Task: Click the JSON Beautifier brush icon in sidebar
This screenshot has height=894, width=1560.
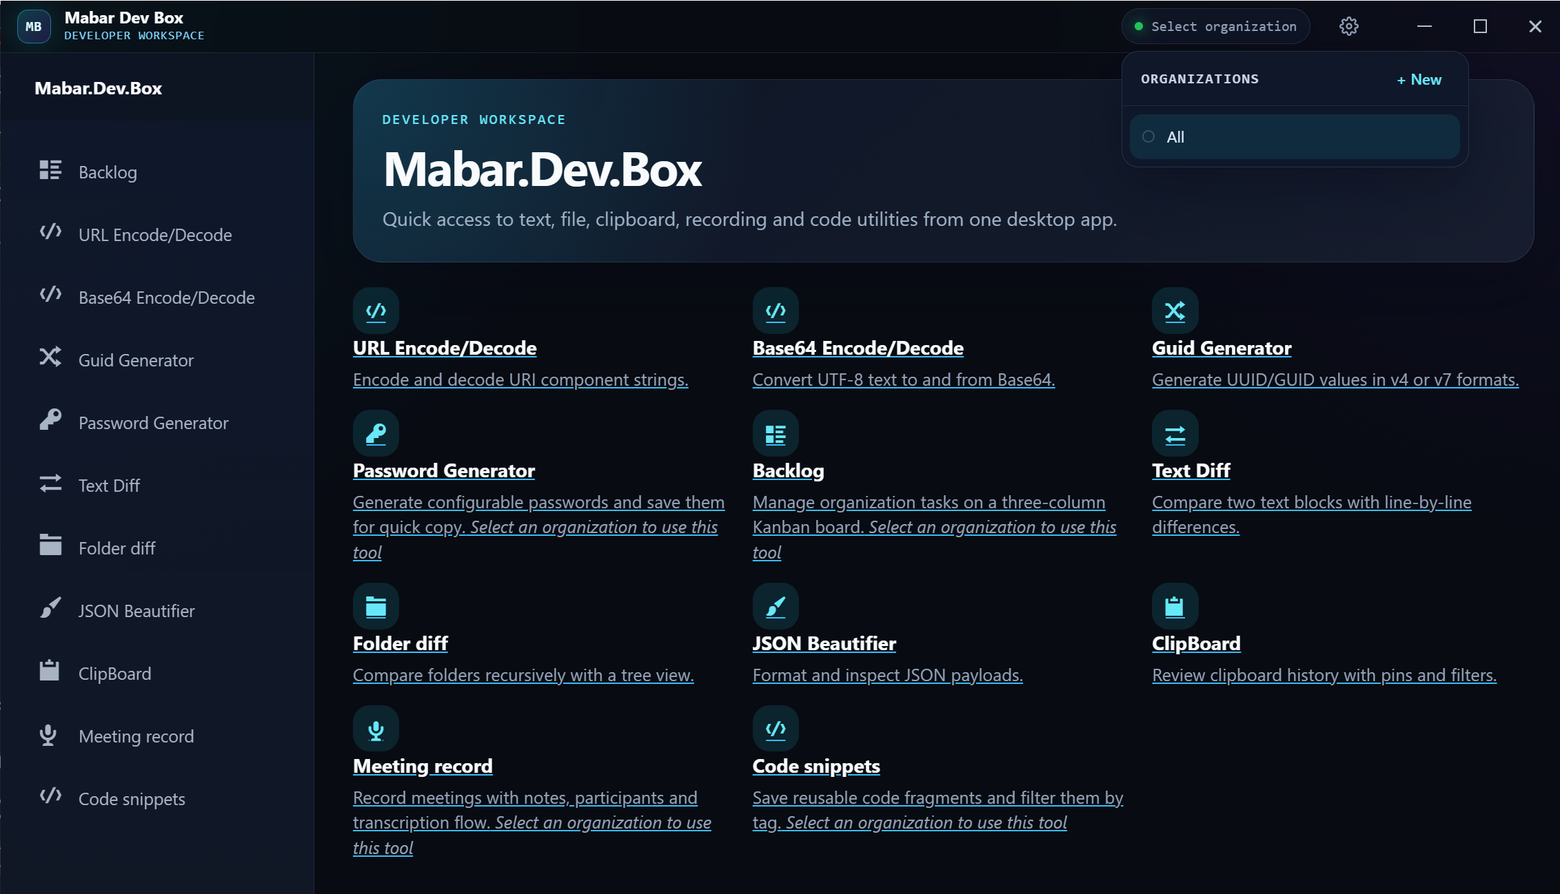Action: pos(50,608)
